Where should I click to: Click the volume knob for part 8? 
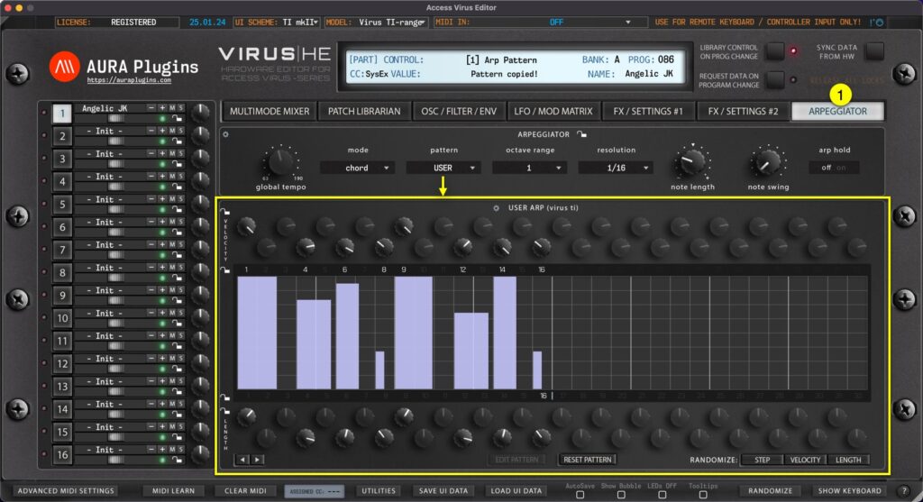(200, 272)
